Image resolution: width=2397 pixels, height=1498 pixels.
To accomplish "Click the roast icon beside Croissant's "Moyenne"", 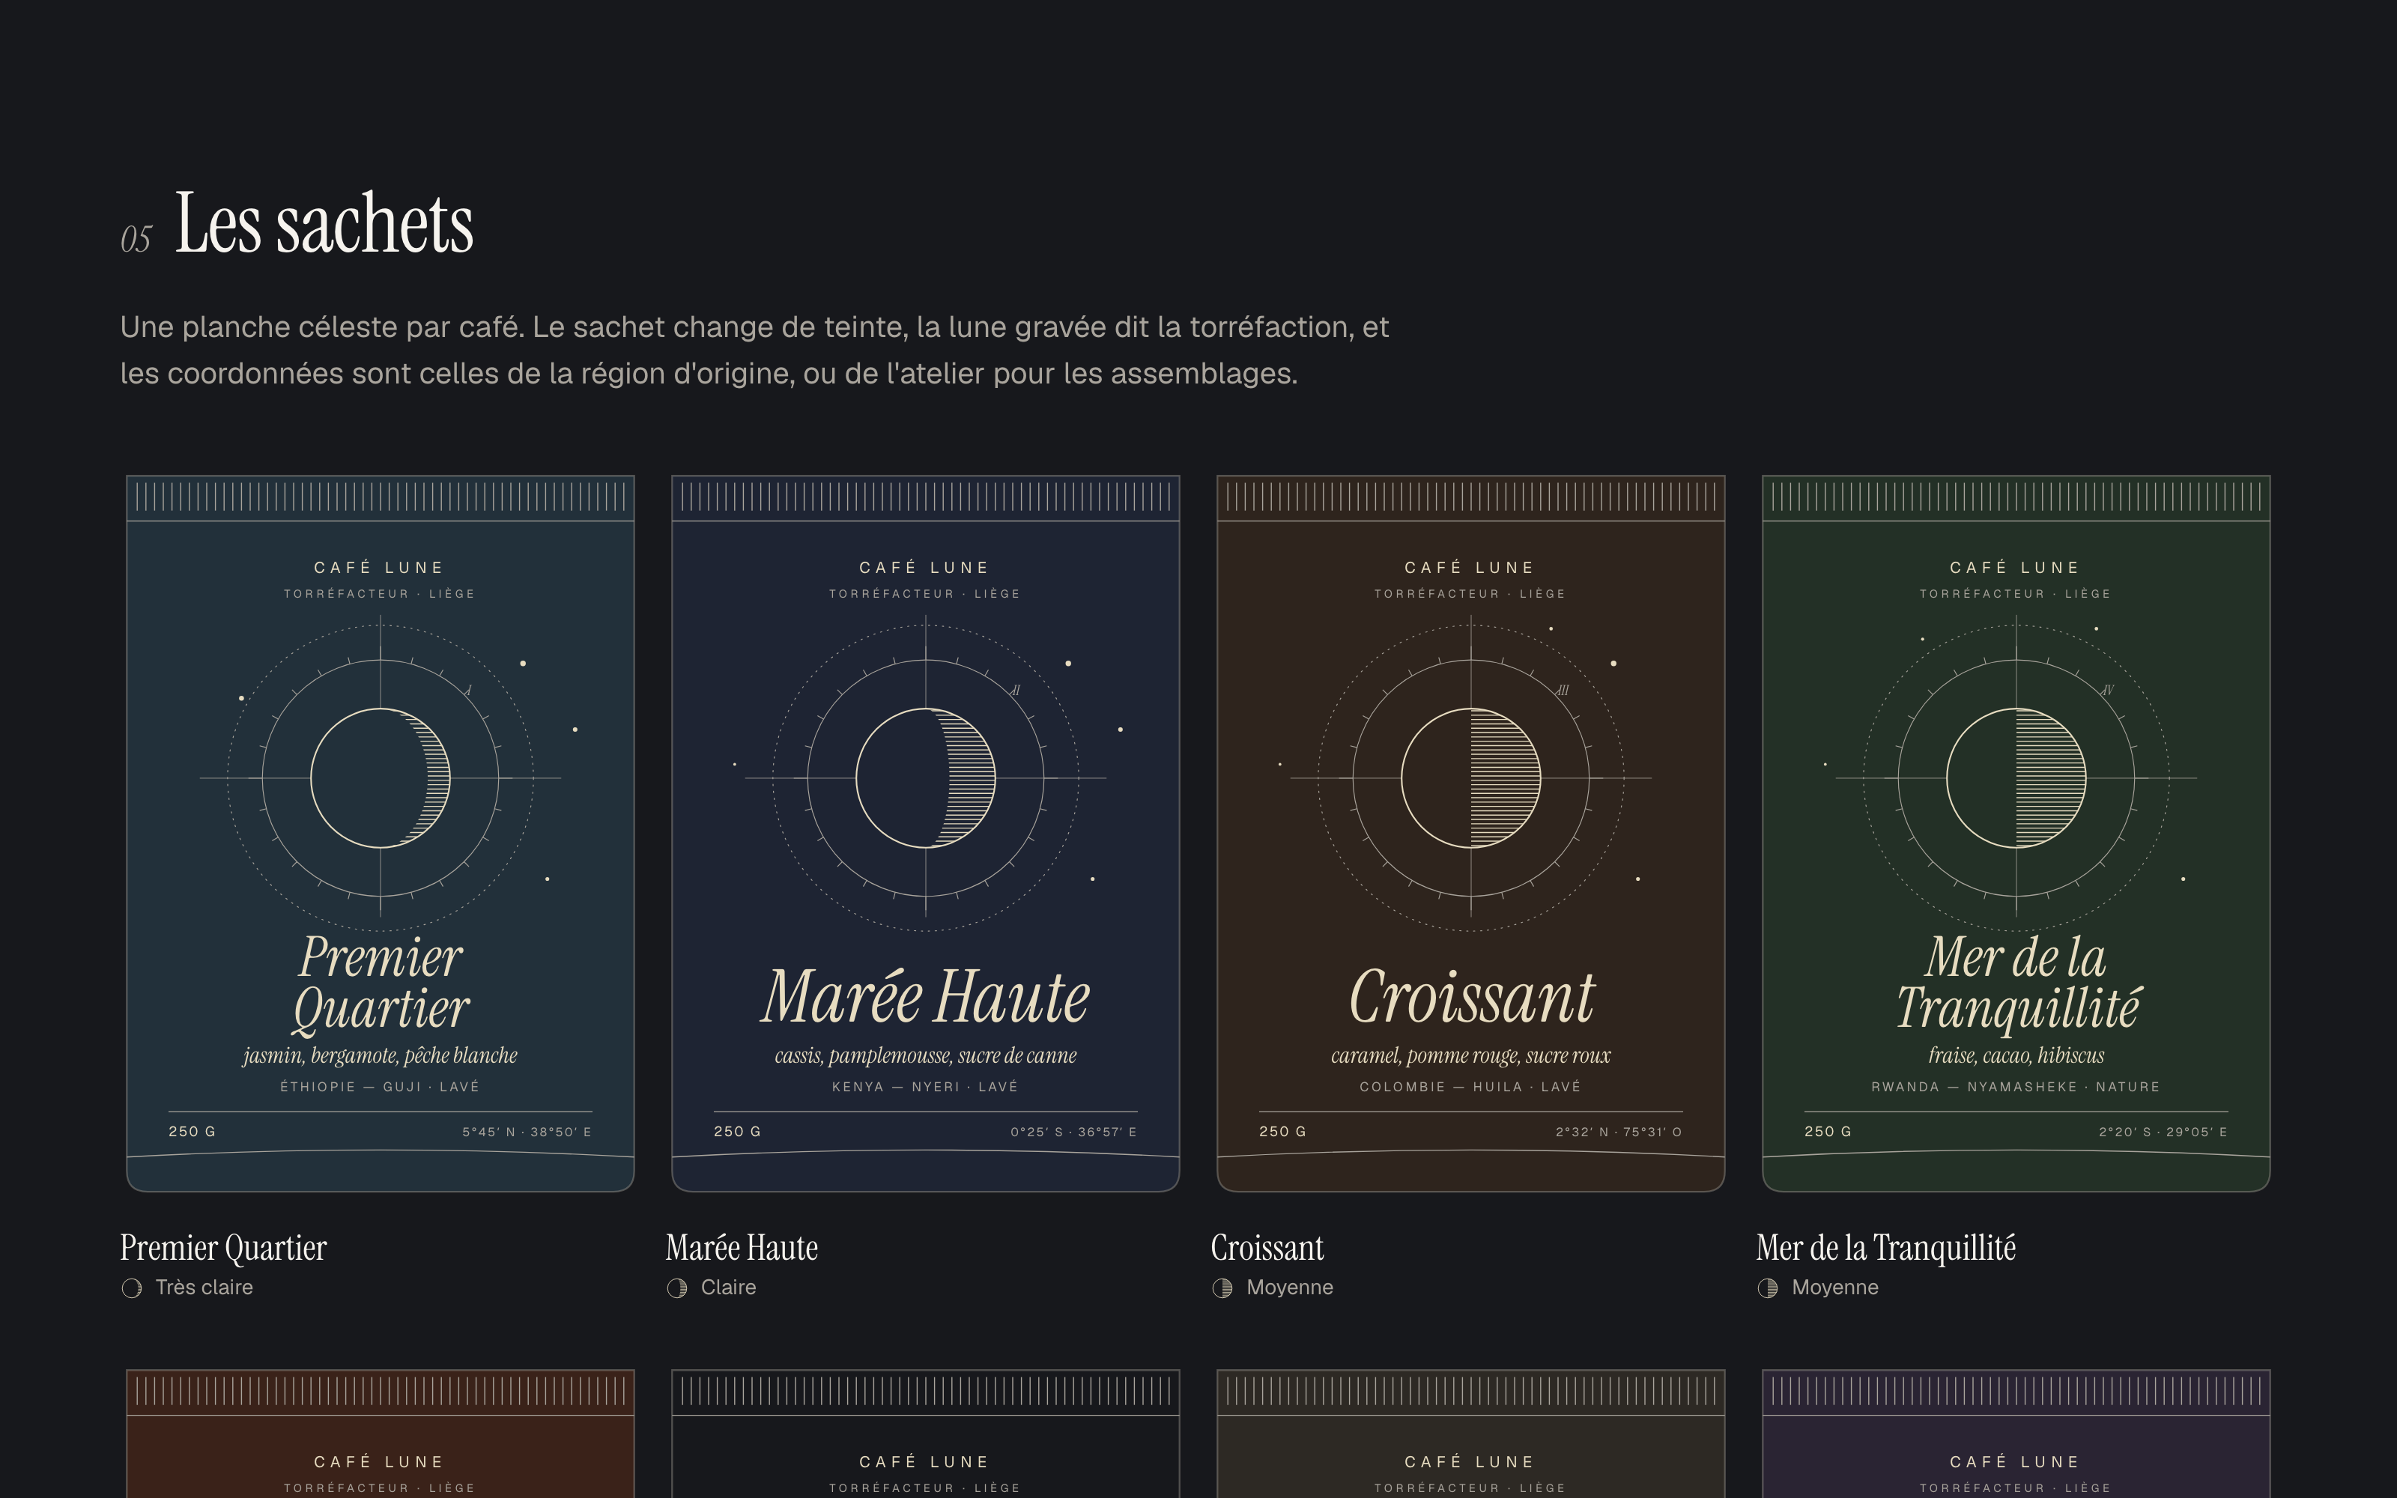I will (x=1222, y=1288).
